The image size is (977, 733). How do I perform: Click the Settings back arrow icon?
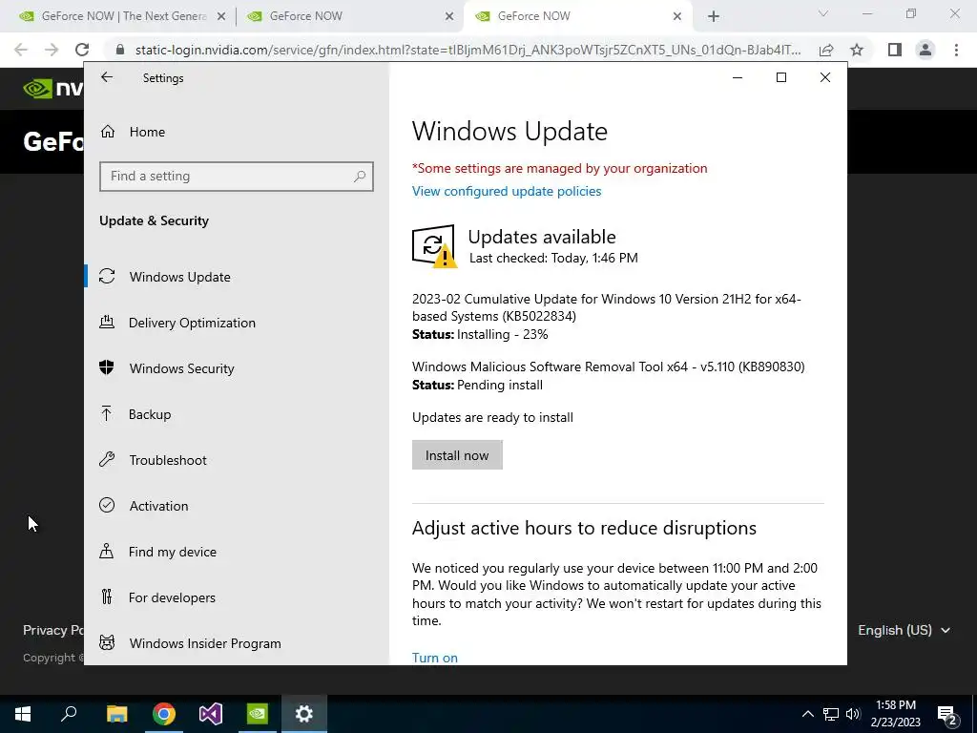click(x=107, y=77)
